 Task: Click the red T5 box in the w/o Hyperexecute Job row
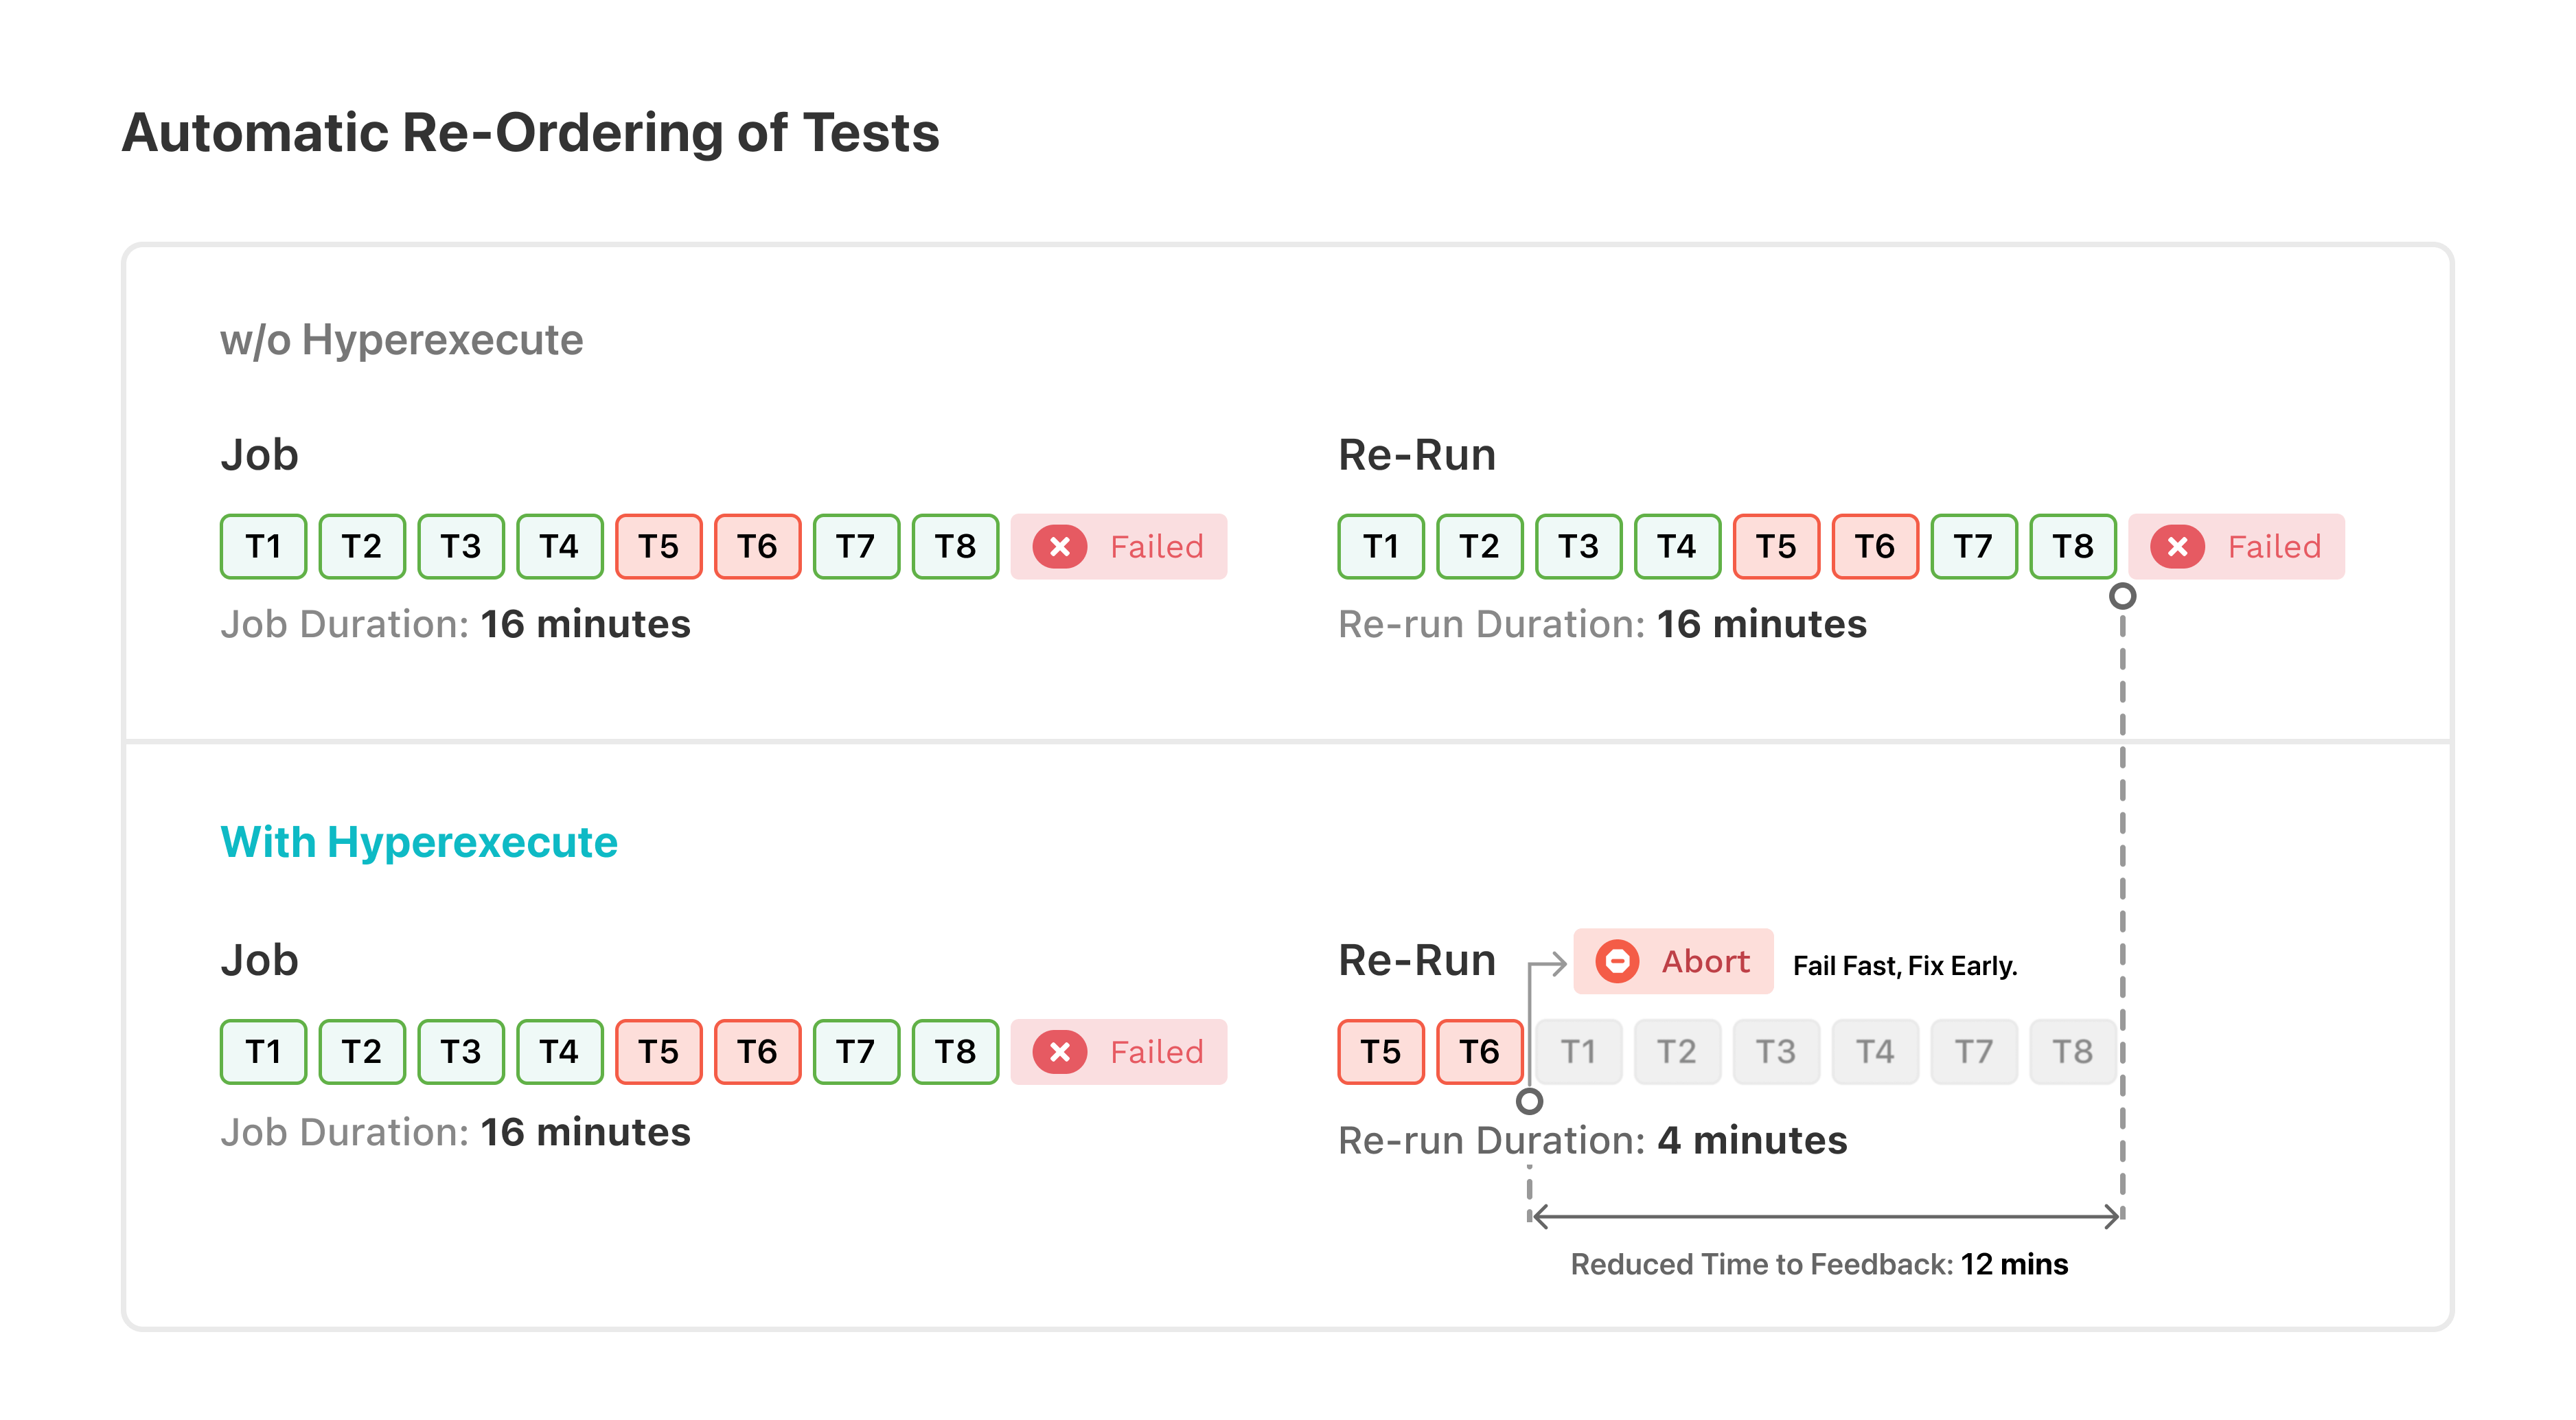(x=658, y=547)
